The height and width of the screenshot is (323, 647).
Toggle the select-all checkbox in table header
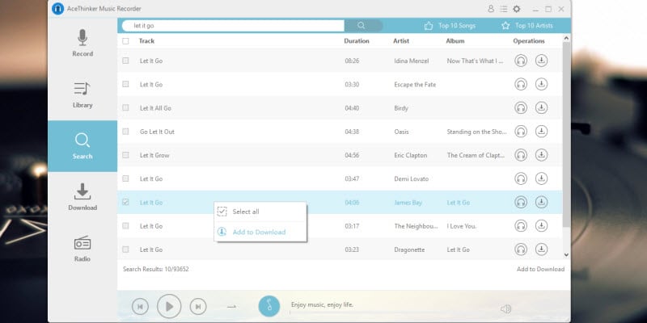(125, 41)
